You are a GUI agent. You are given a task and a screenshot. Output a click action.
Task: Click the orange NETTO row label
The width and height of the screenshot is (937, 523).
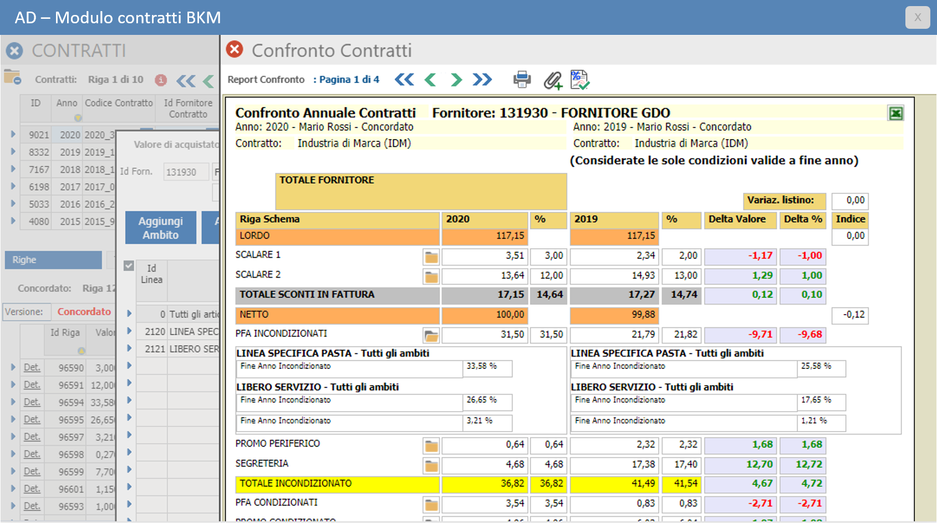click(337, 315)
